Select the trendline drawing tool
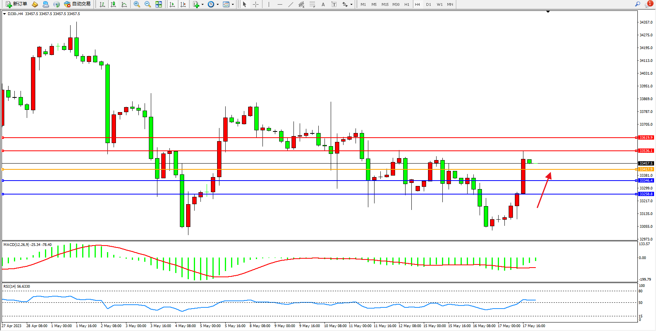The image size is (656, 331). [291, 4]
